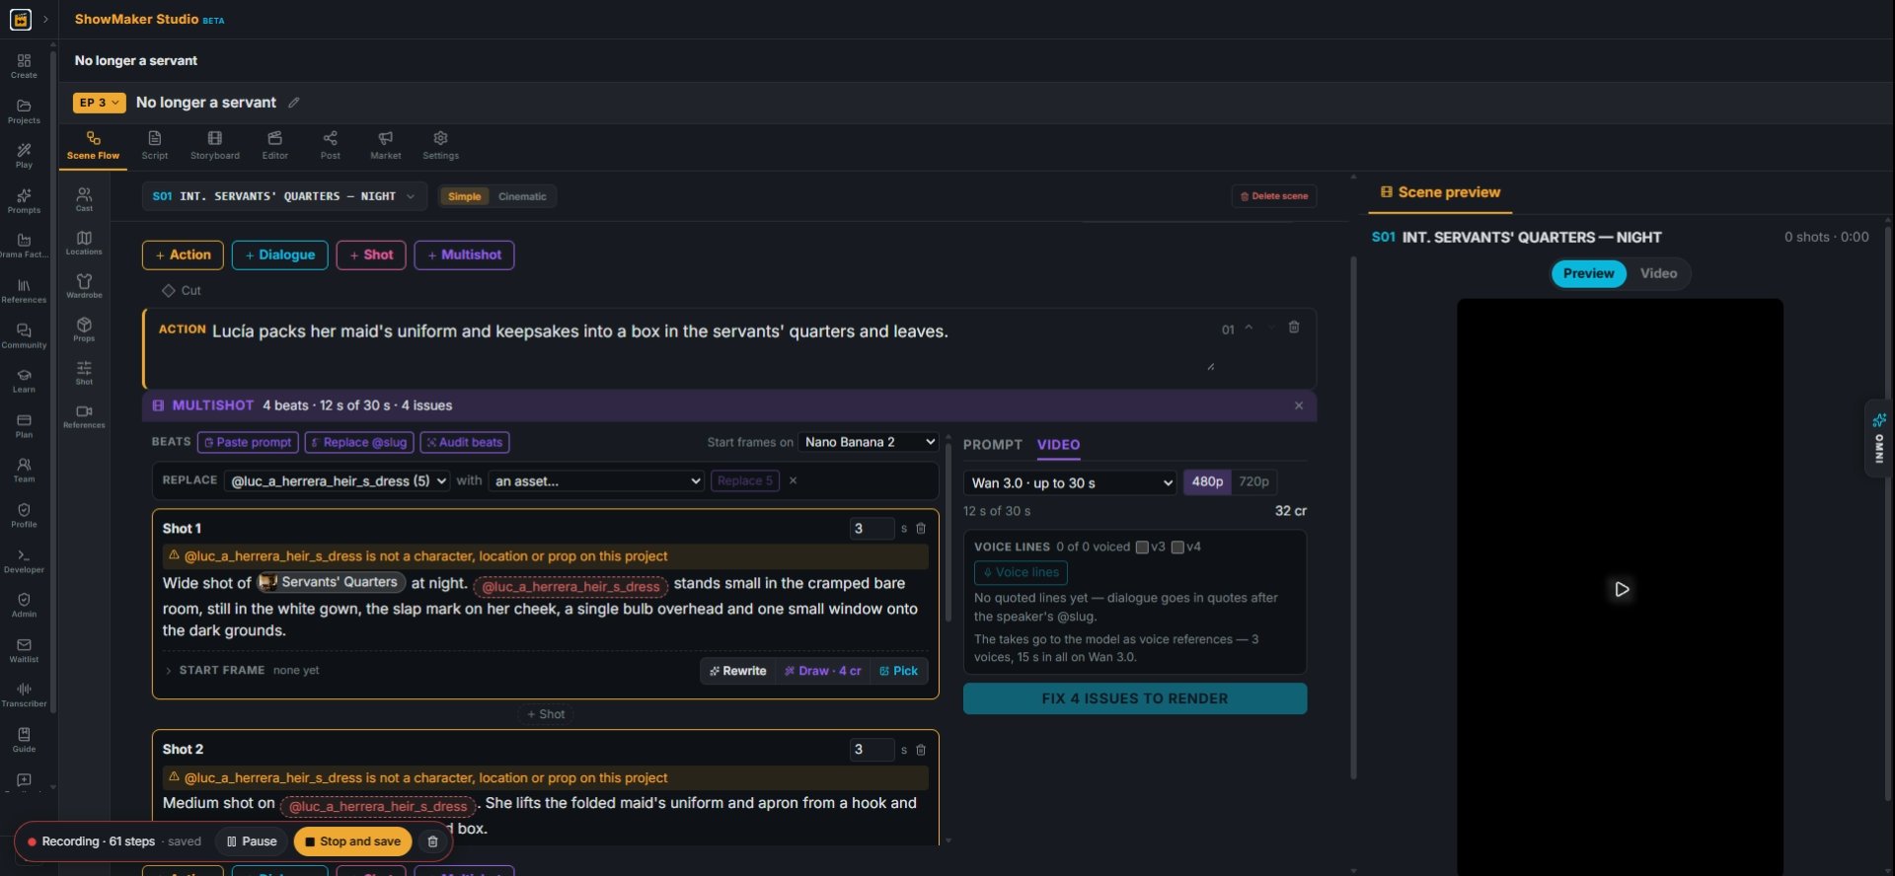Open the S01 scene heading dropdown
Image resolution: width=1895 pixels, height=876 pixels.
point(284,196)
